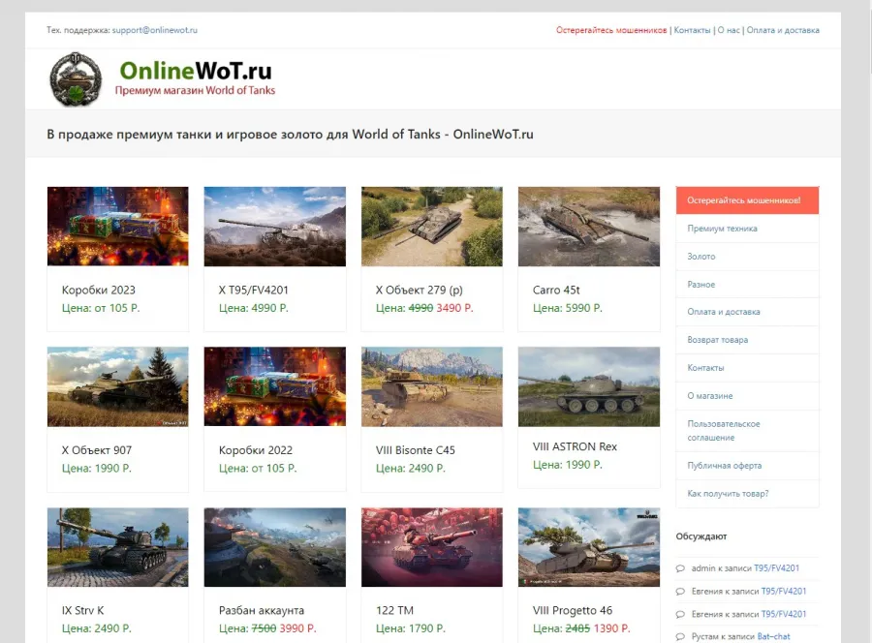Open the VIII Bisonte C45 tank image
Screen dimensions: 872x643
click(431, 386)
